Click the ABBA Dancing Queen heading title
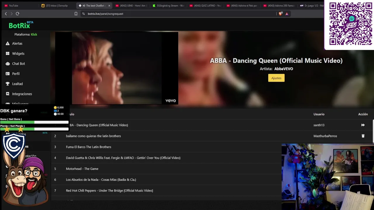374x210 pixels. tap(276, 60)
